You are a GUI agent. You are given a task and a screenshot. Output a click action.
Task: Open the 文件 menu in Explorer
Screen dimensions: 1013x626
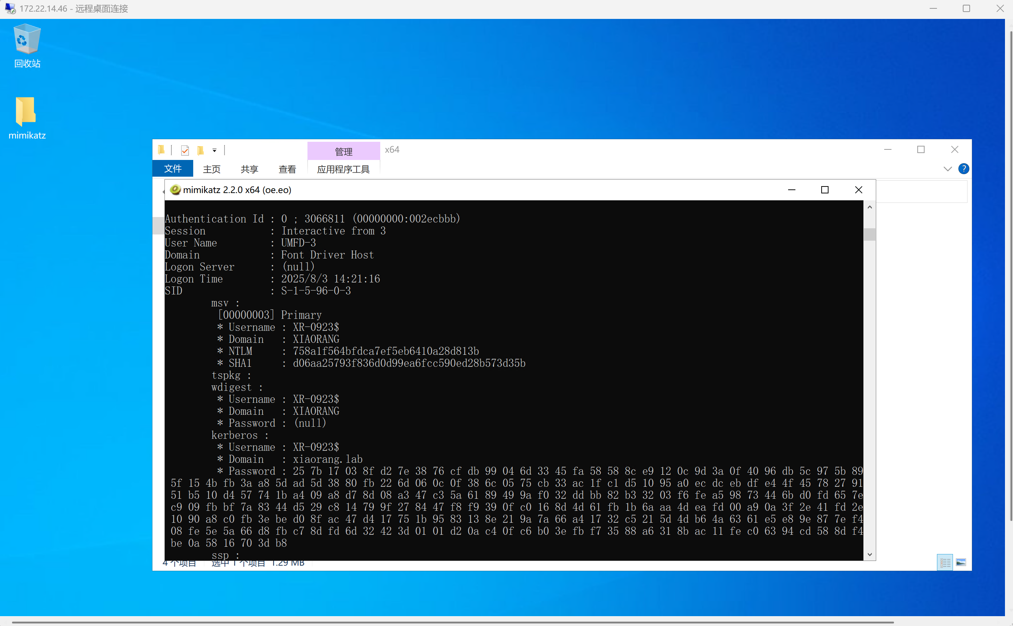click(x=173, y=169)
